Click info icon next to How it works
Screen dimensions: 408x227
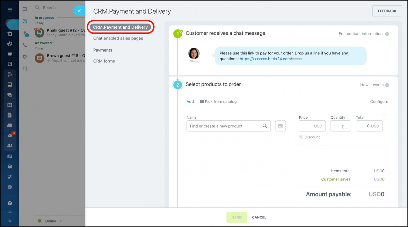387,85
